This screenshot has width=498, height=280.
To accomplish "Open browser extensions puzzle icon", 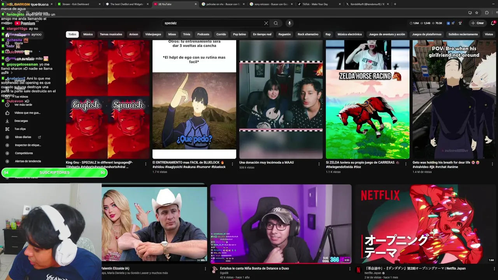I will 487,12.
